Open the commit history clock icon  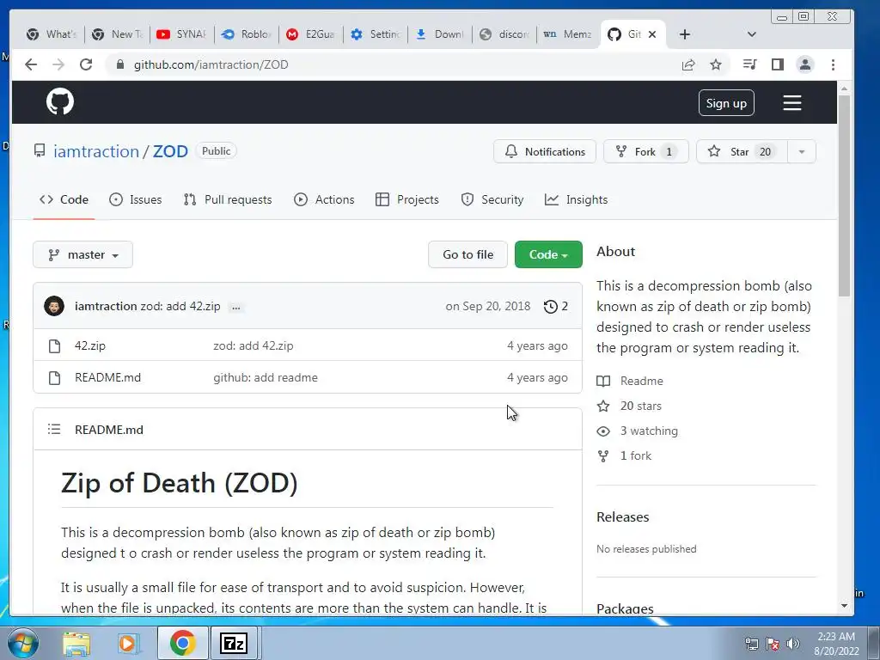click(551, 307)
